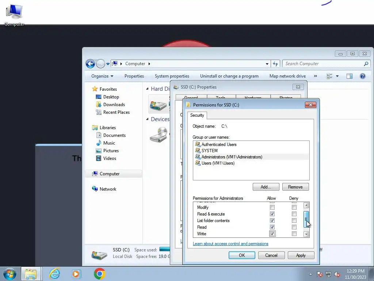
Task: Expand the Computer breadcrumb arrow
Action: coord(149,64)
